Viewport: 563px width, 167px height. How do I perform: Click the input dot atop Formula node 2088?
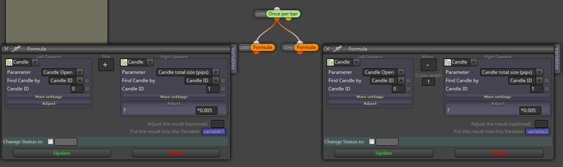click(256, 43)
